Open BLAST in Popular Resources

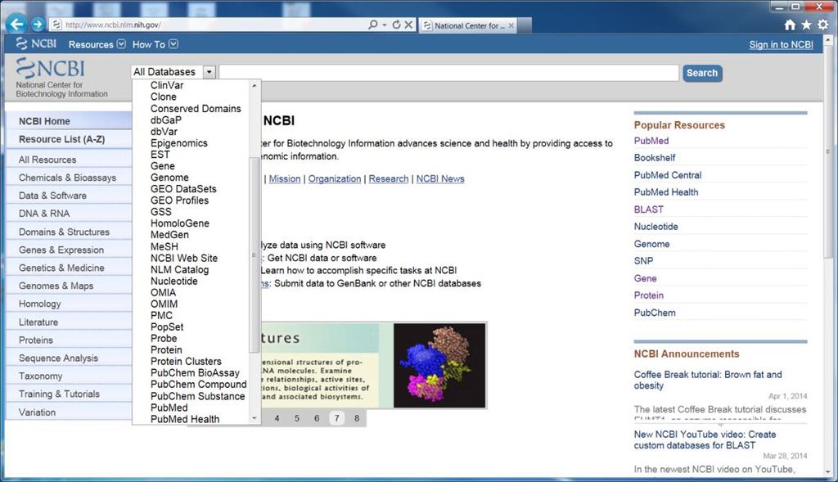coord(649,209)
